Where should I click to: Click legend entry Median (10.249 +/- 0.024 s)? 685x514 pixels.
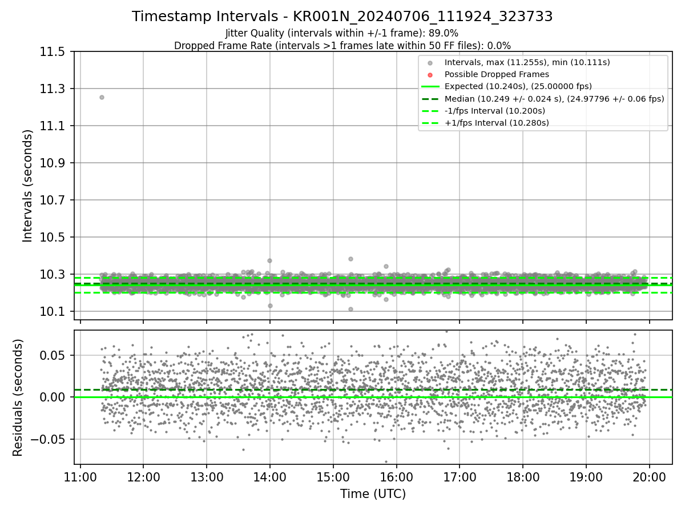point(554,99)
